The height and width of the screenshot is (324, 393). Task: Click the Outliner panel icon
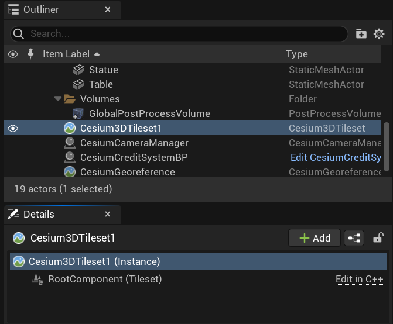(13, 9)
